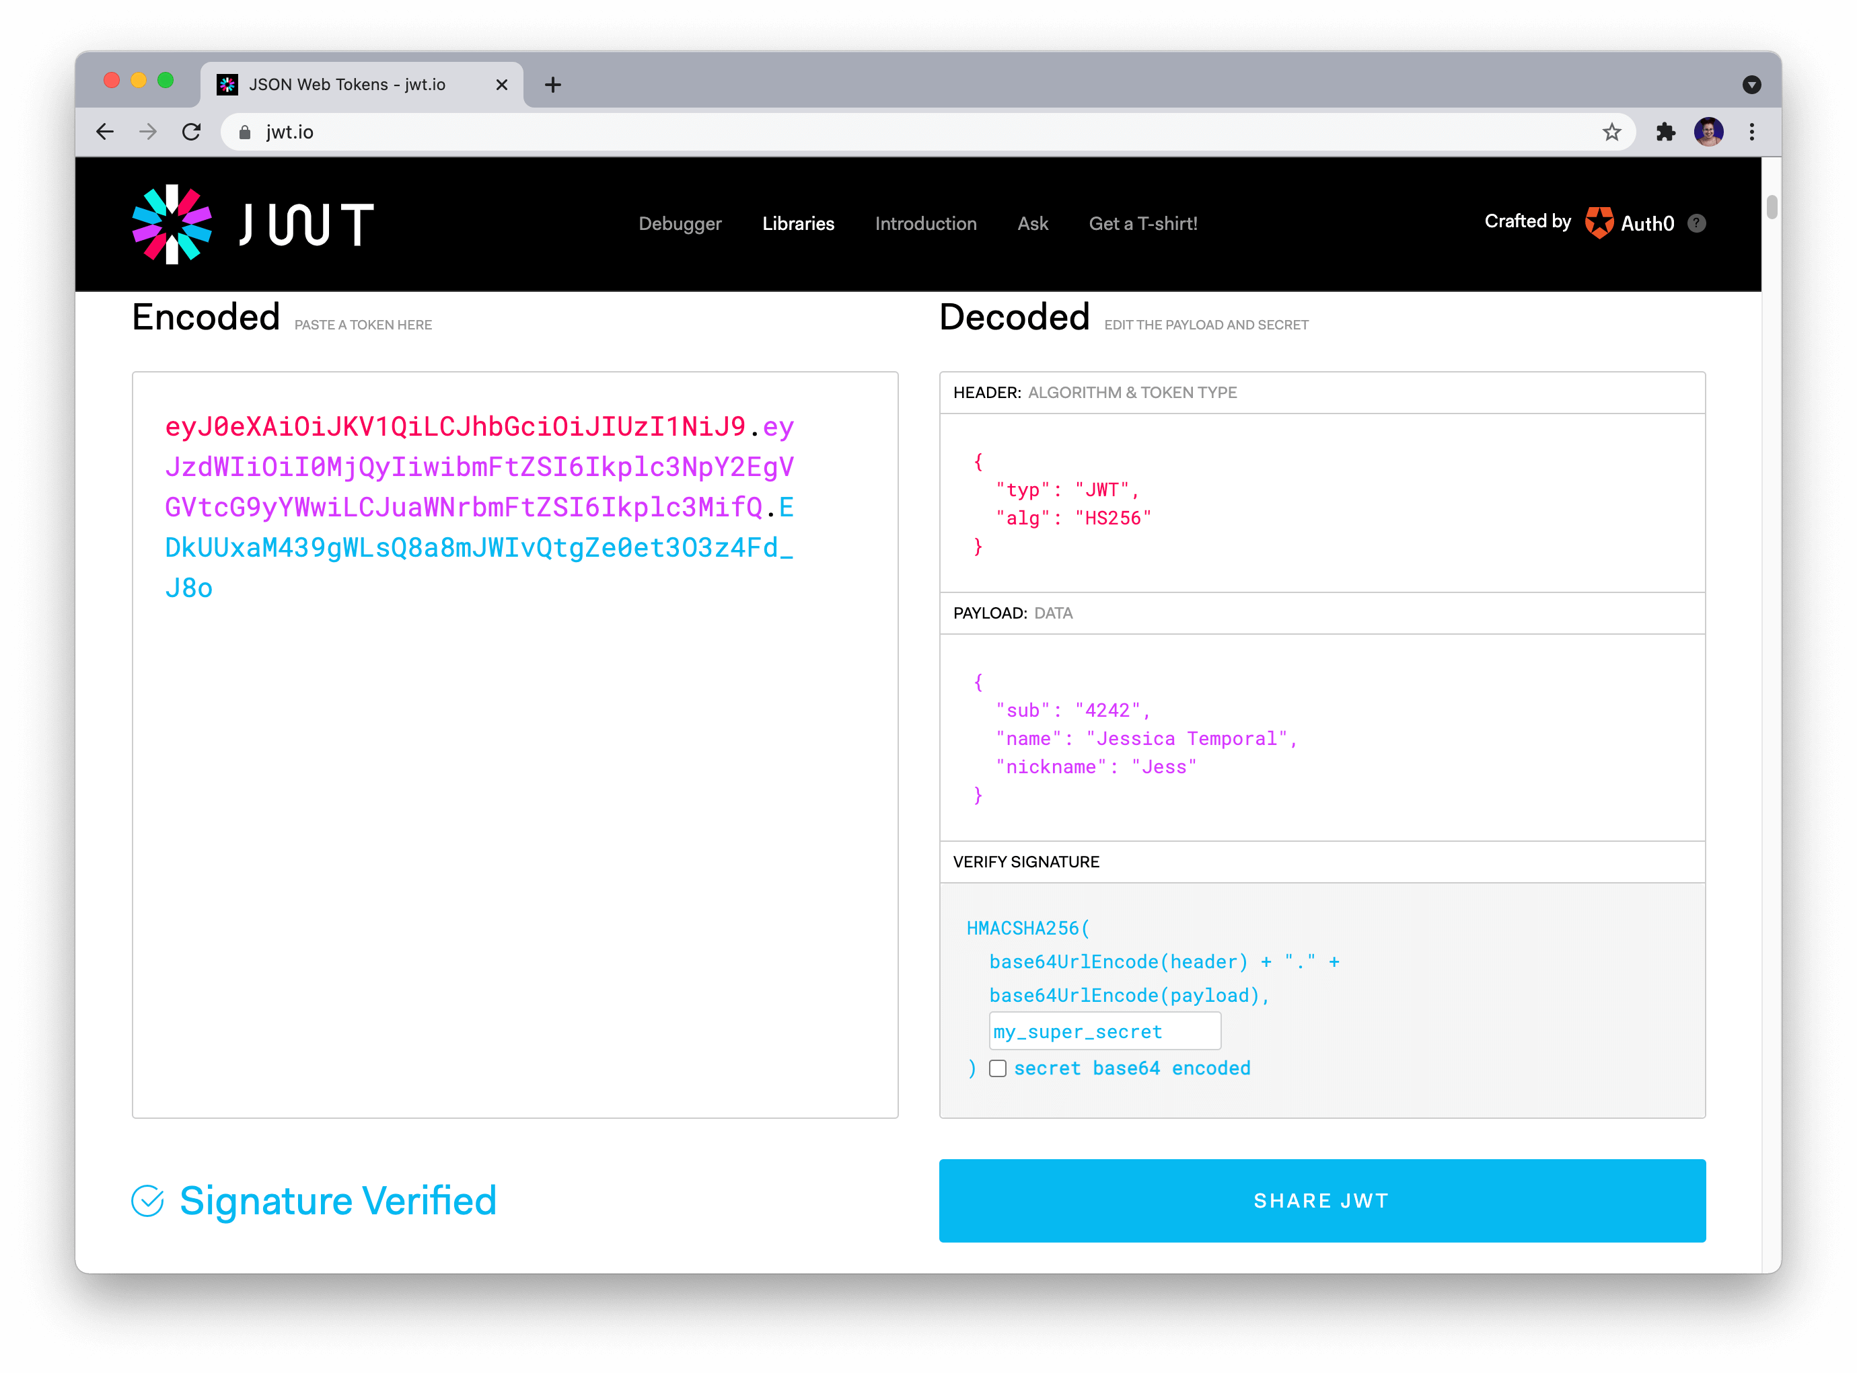Viewport: 1857px width, 1373px height.
Task: Open the Debugger tab
Action: [x=680, y=223]
